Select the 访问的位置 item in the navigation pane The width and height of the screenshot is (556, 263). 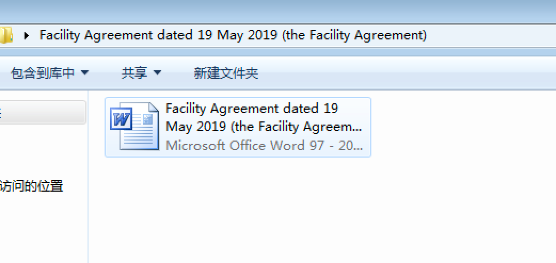32,186
